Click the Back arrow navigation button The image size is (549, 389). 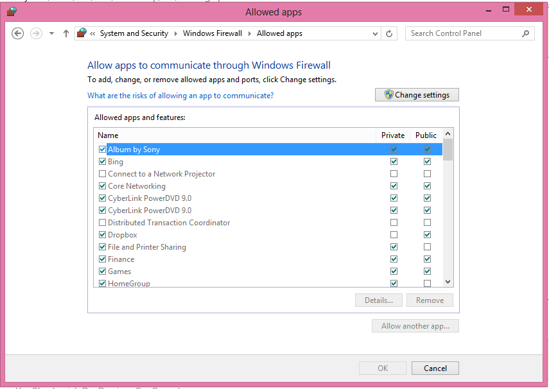coord(17,33)
